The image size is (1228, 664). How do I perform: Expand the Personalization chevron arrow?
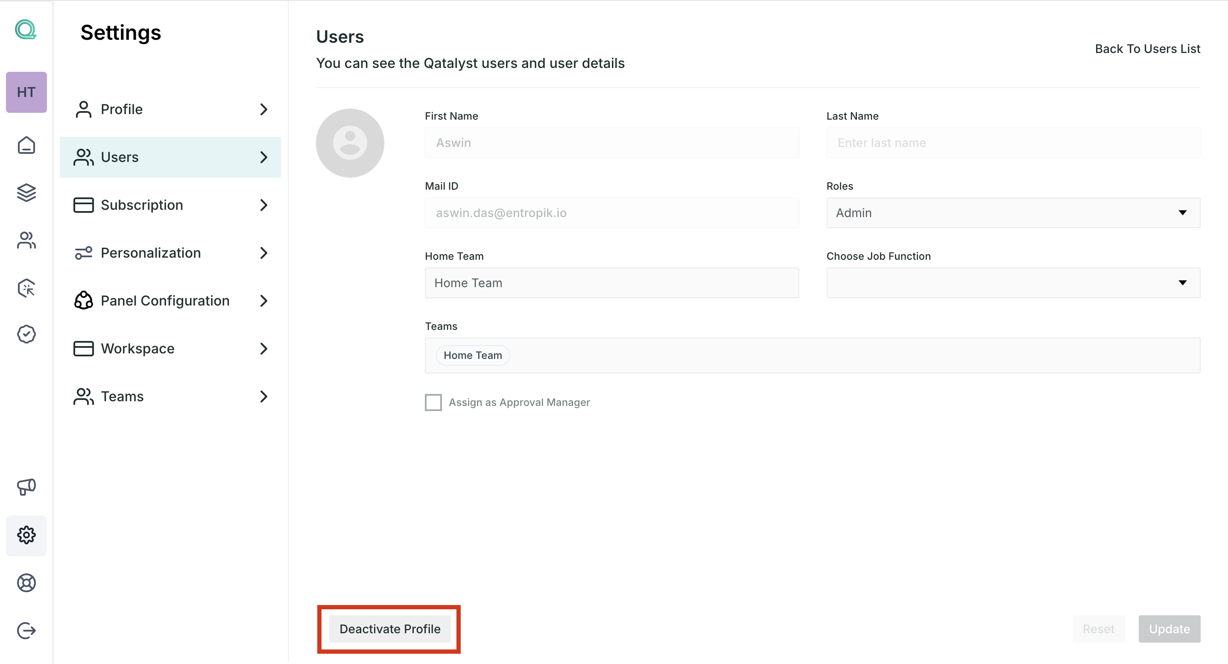coord(263,253)
